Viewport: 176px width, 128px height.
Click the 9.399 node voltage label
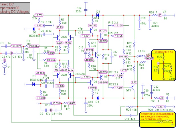(x=69, y=43)
